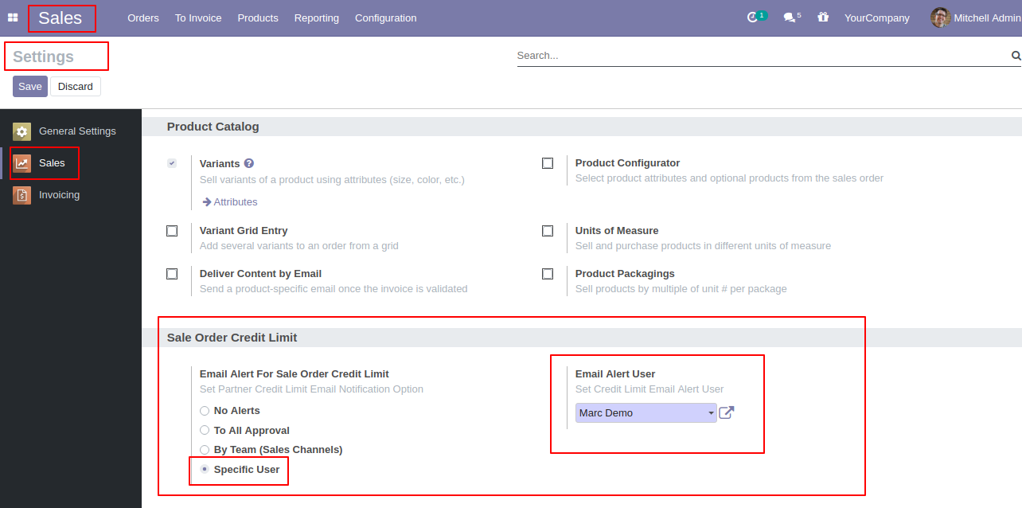Toggle the Variants checkbox
The width and height of the screenshot is (1022, 508).
coord(172,163)
